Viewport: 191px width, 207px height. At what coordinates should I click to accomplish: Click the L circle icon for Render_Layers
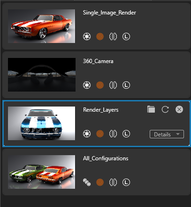126,134
